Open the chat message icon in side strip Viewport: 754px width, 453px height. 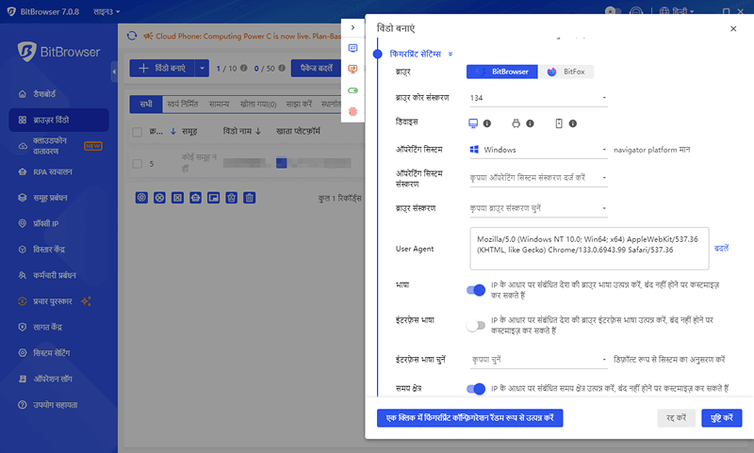[x=353, y=48]
